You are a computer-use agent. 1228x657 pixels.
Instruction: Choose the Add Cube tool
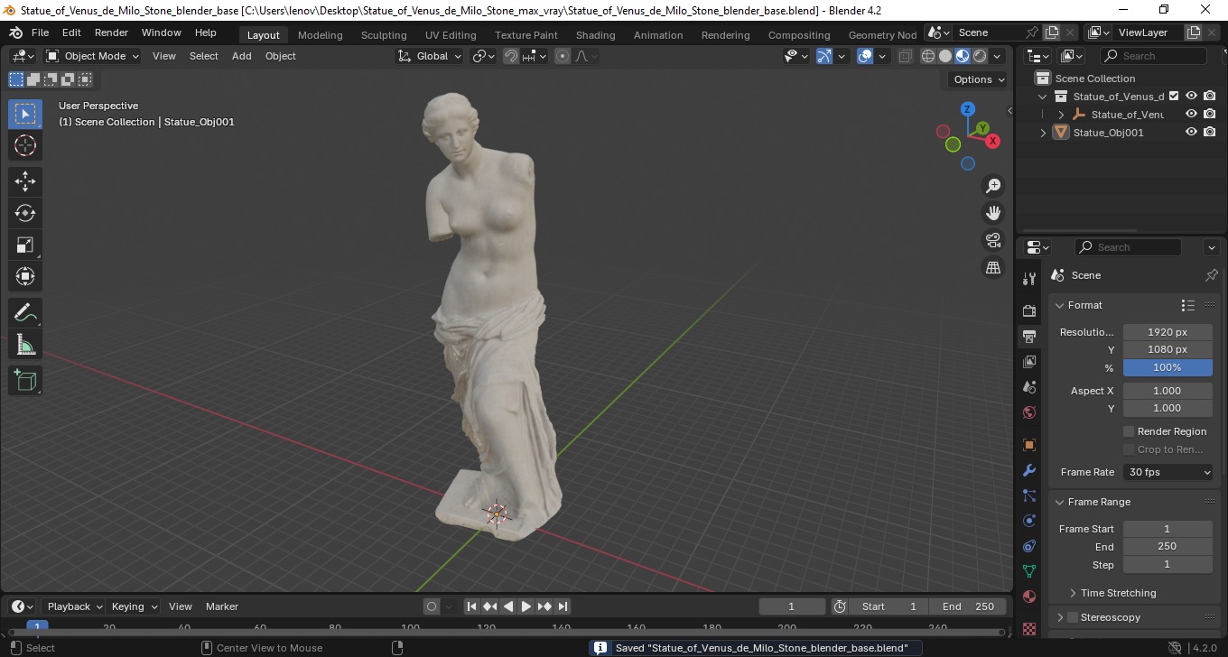tap(25, 381)
